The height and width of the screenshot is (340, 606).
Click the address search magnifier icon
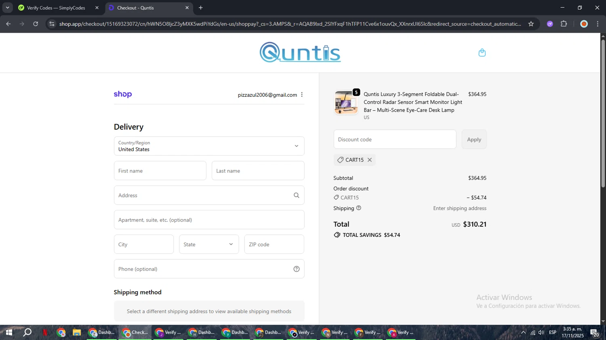pos(297,195)
